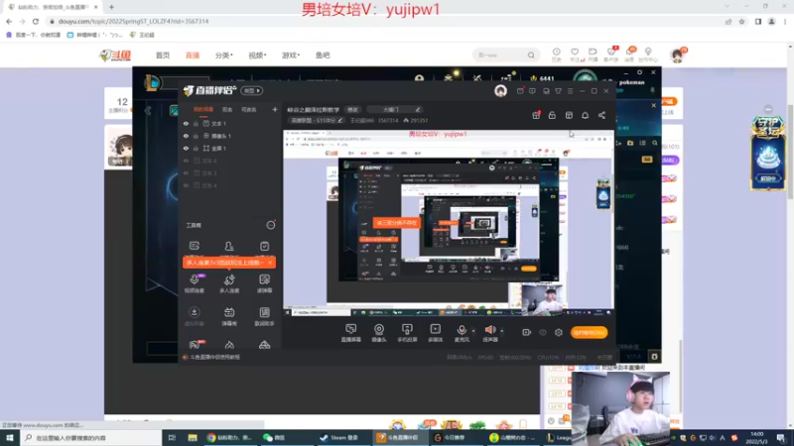Open the gift box icon in streaming app
Viewport: 794px width, 446px height.
pos(536,115)
